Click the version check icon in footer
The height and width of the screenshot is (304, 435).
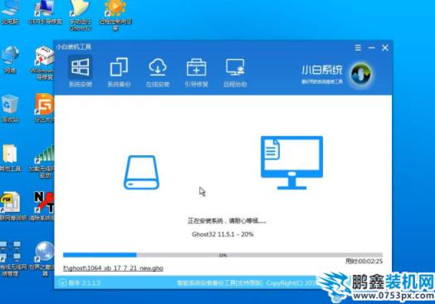point(63,282)
